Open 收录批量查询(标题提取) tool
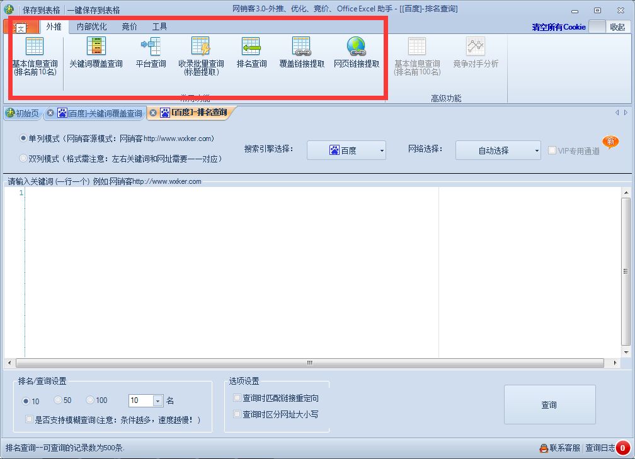Image resolution: width=635 pixels, height=459 pixels. (x=201, y=56)
